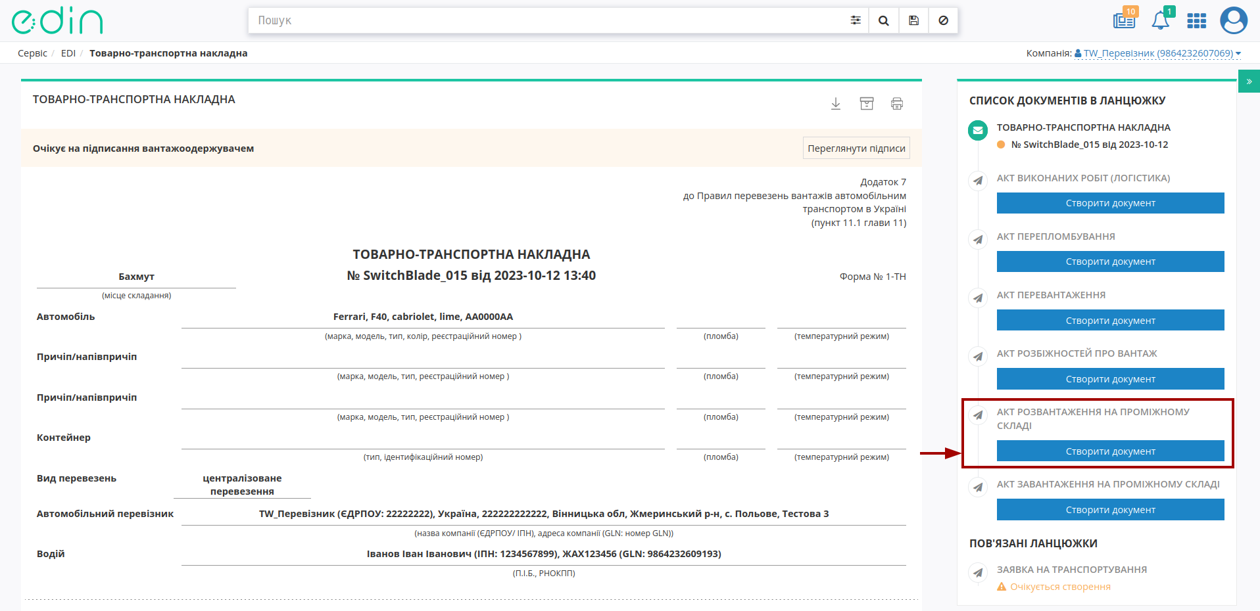The width and height of the screenshot is (1260, 611).
Task: Open company selector TW_Перевізник dropdown
Action: coord(1157,53)
